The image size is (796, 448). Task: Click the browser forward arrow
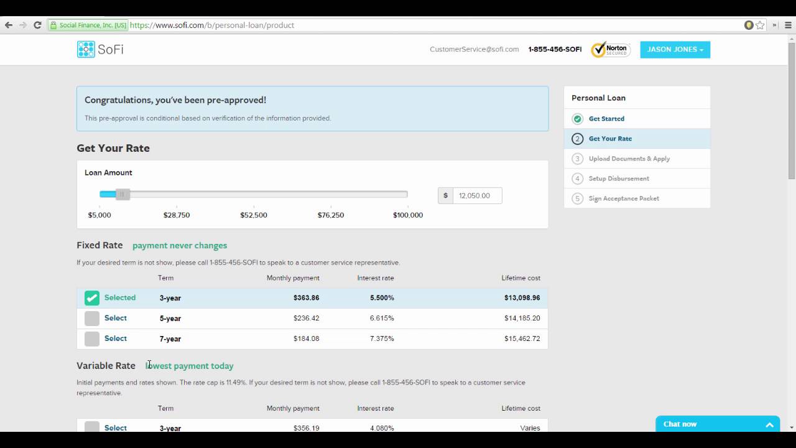coord(23,25)
